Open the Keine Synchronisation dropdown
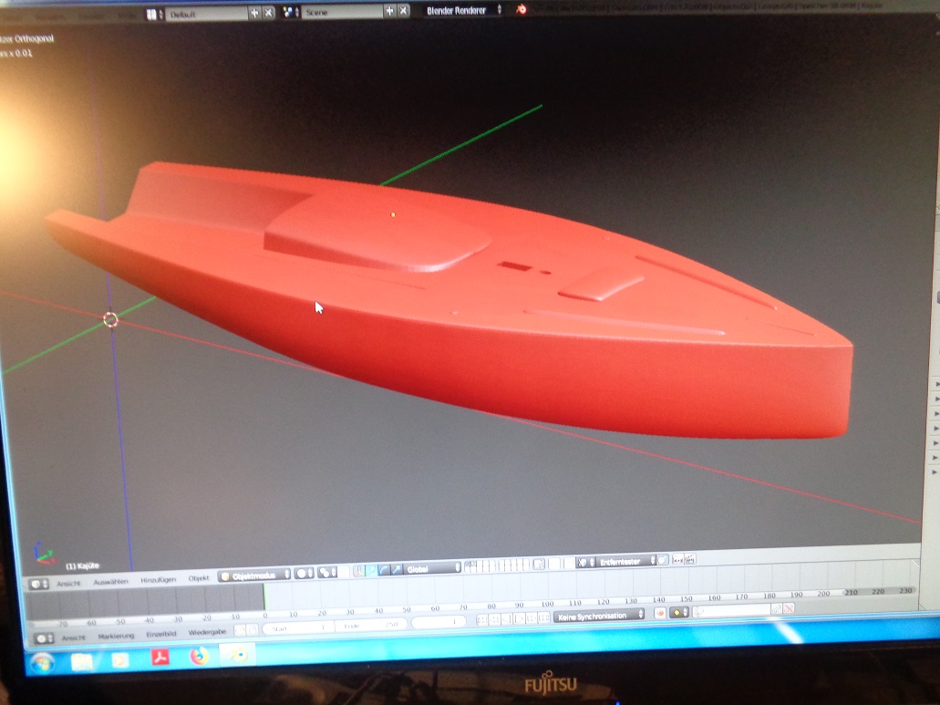940x705 pixels. point(599,615)
